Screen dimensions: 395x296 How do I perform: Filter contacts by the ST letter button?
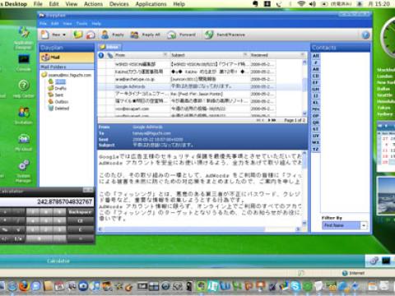[316, 129]
